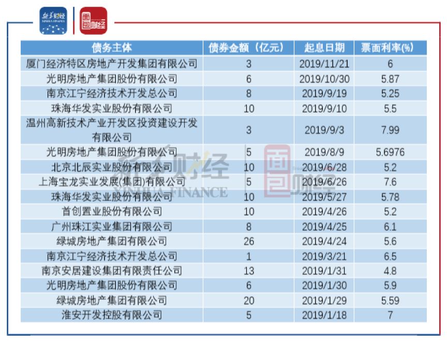Click 温州高新技术产业开发区投资建设开发有限公司 cell
447x342 pixels.
pos(112,130)
